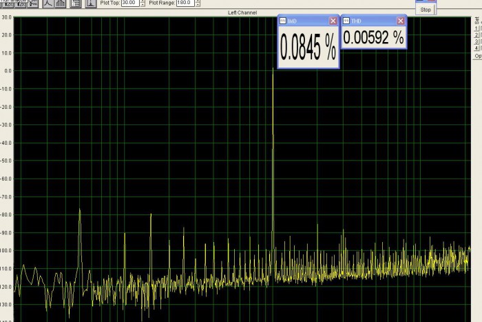Click the first zoom 2x toolbar icon
Screen dimensions: 482x322
pyautogui.click(x=8, y=3)
